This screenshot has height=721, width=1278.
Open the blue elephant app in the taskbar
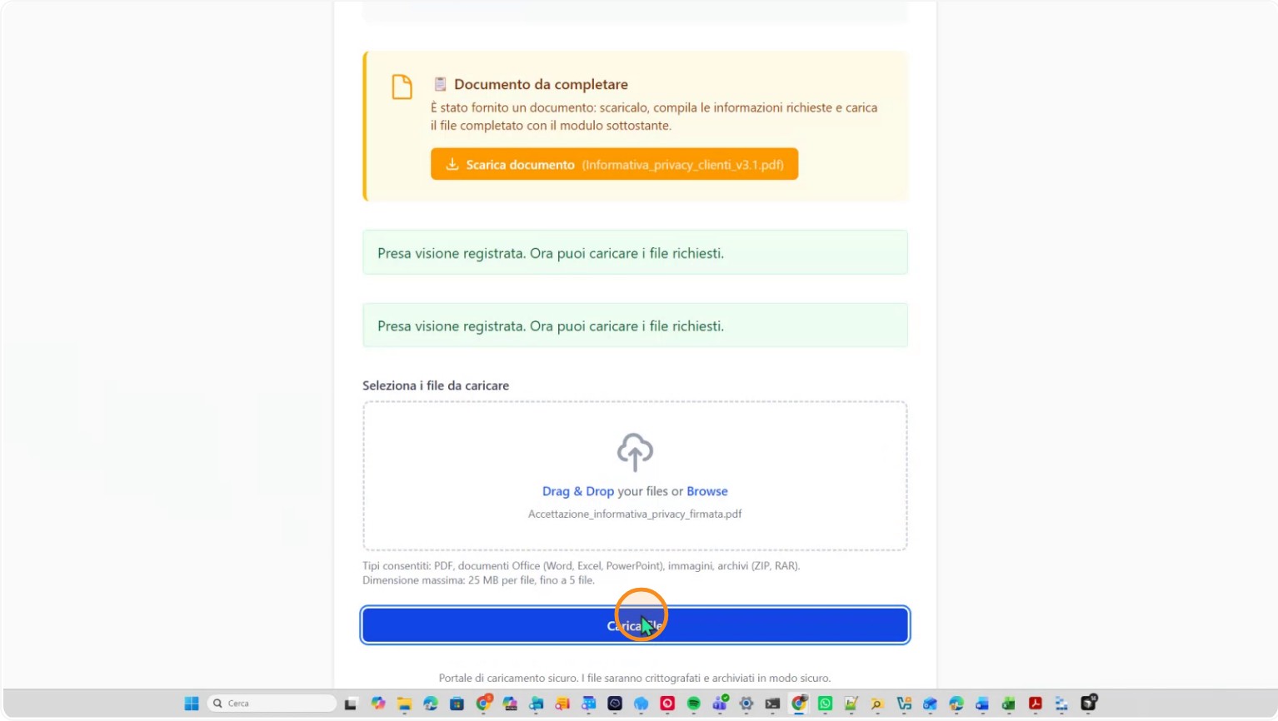[x=641, y=704]
